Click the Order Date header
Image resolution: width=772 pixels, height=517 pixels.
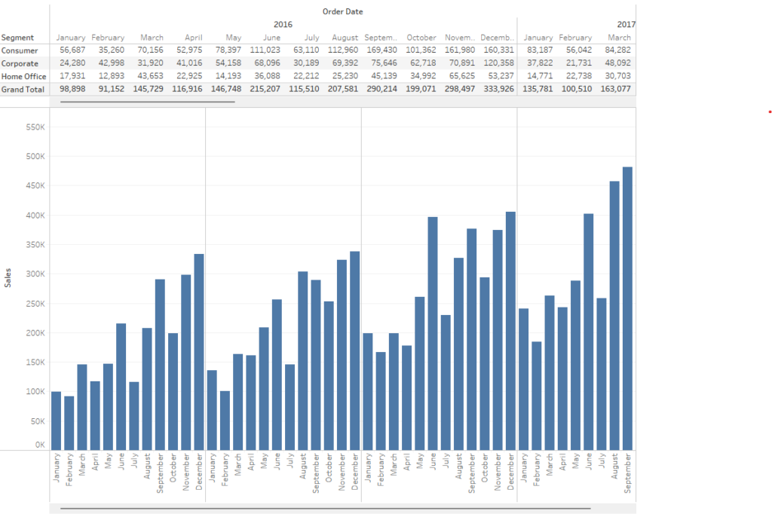[342, 11]
